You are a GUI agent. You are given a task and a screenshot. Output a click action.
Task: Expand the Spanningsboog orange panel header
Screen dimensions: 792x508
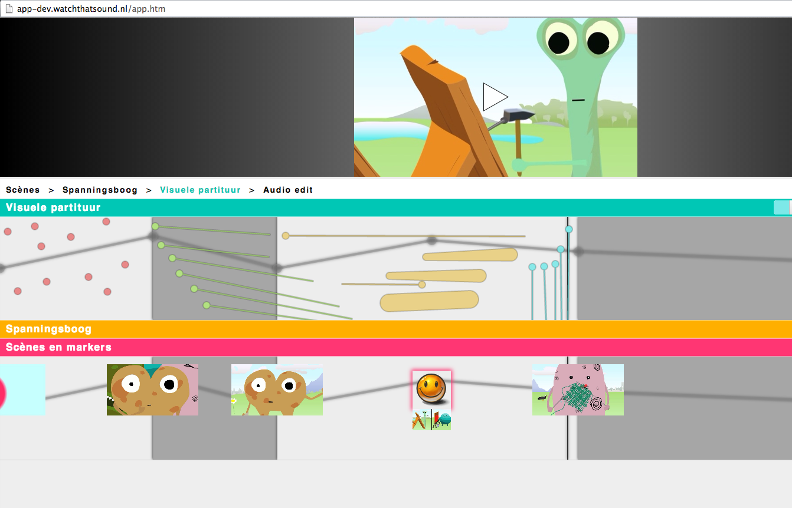click(48, 329)
